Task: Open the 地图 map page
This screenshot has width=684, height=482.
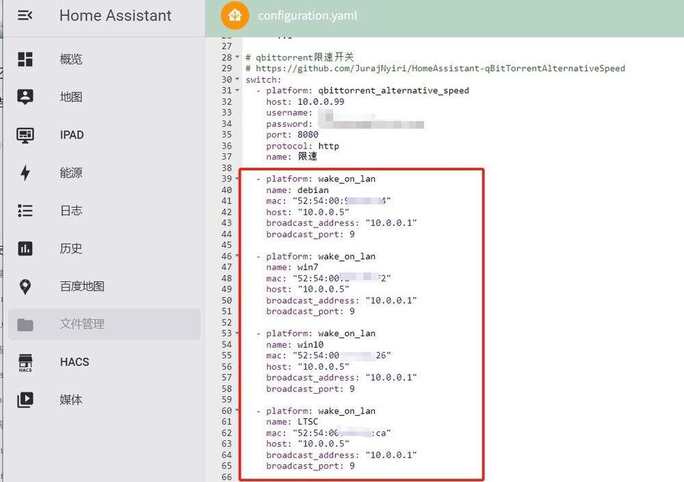Action: click(x=104, y=97)
